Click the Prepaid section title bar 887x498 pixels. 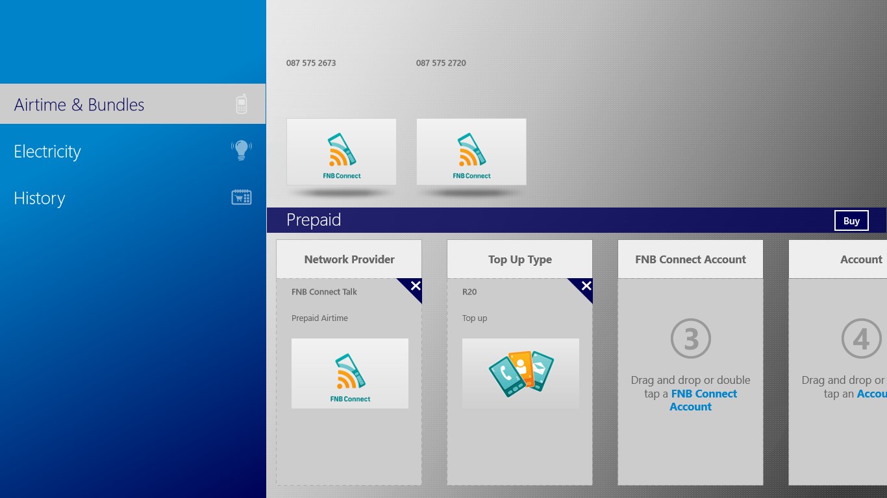[x=577, y=220]
